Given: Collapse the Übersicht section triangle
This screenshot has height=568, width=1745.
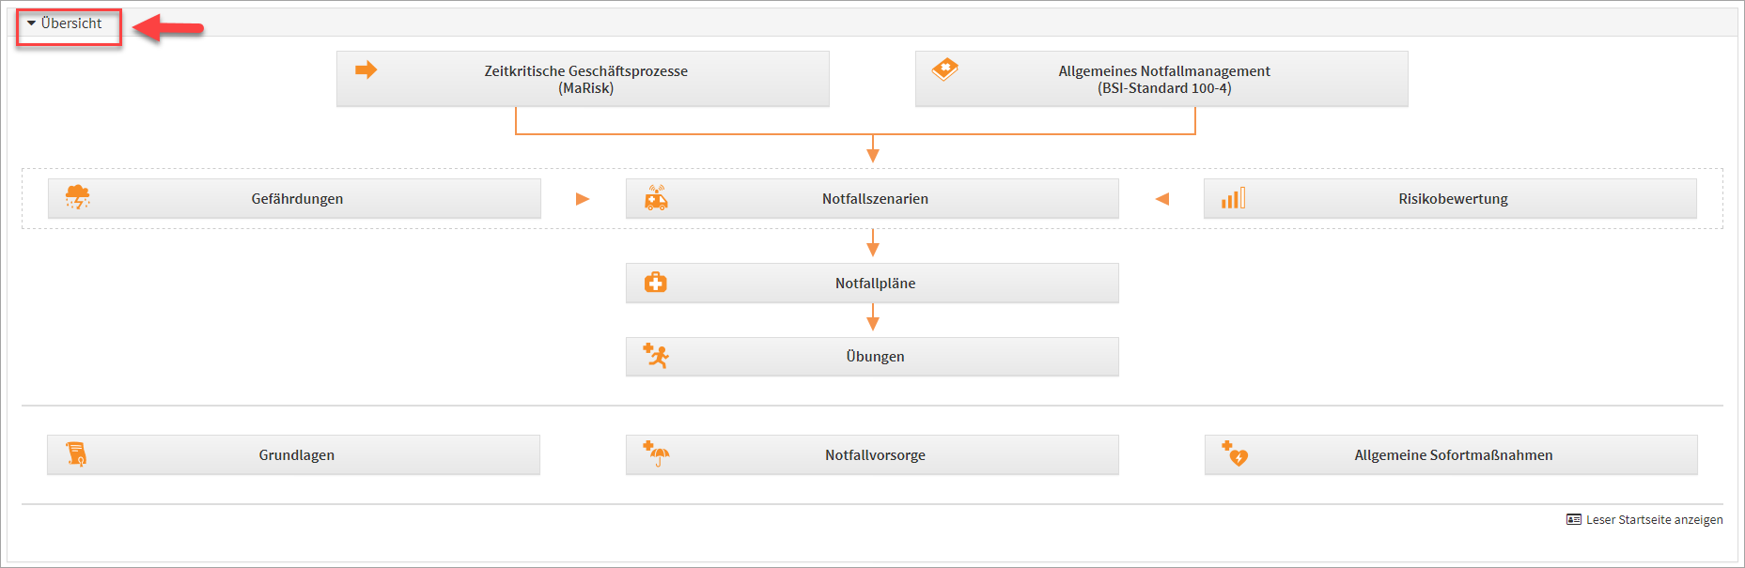Looking at the screenshot, I should click(31, 23).
